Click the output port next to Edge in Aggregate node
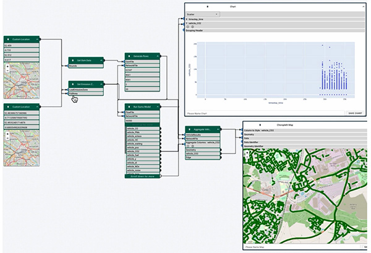This screenshot has height=253, width=371. 221,157
